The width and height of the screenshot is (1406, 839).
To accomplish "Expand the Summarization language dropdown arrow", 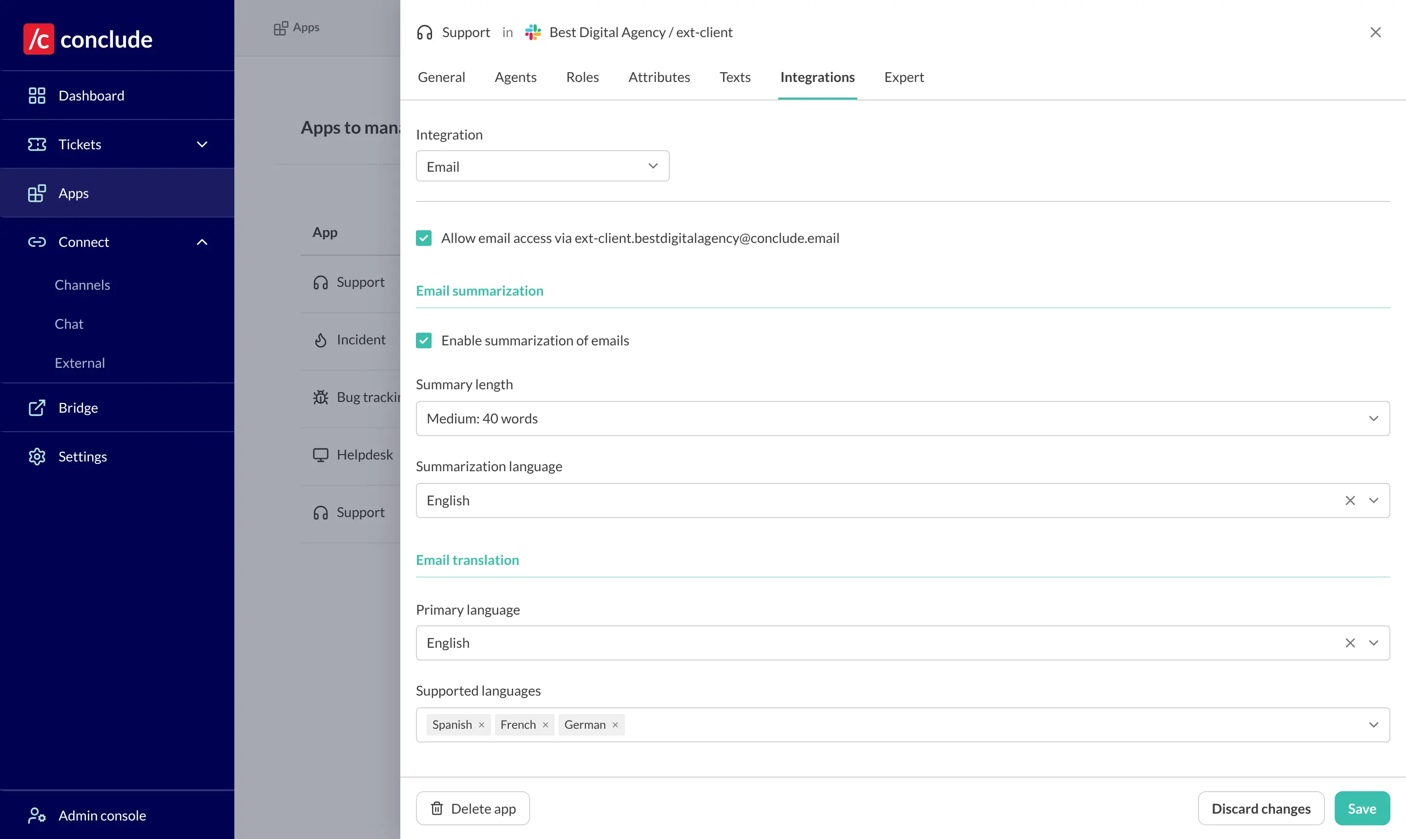I will tap(1374, 500).
